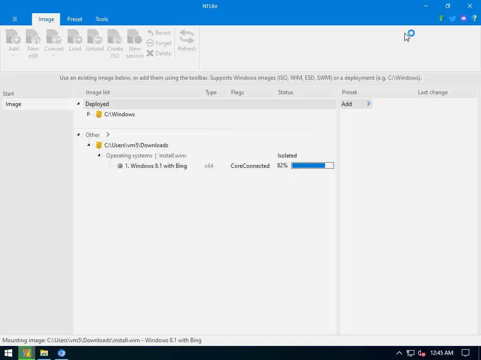Screen dimensions: 481x360
Task: Switch to the Preset ribbon tab
Action: click(x=75, y=19)
